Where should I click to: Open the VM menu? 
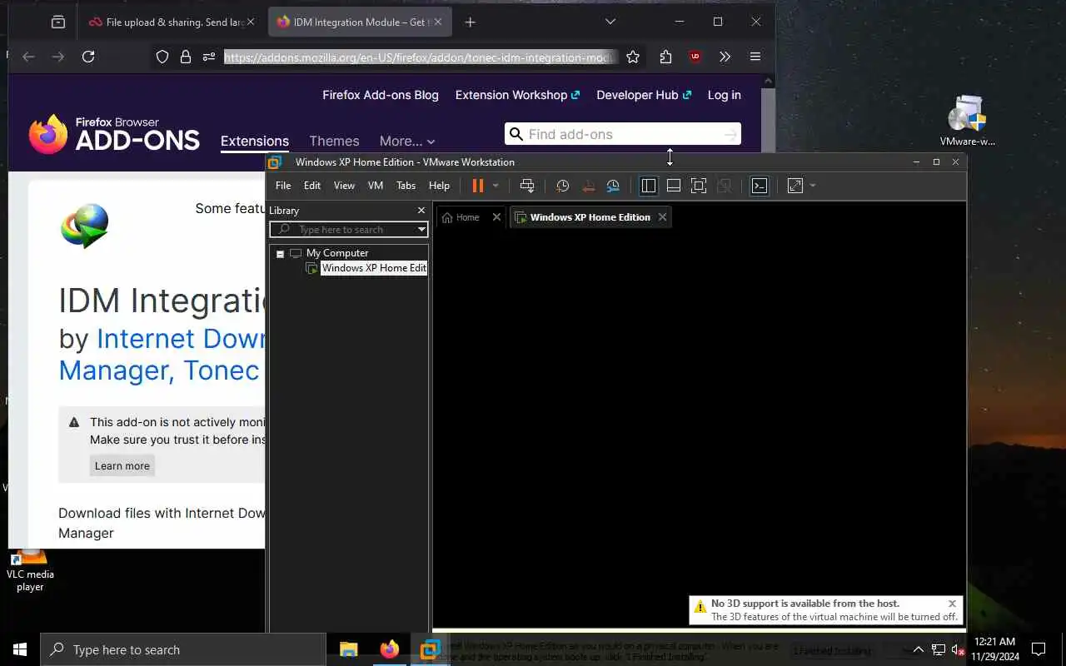pos(376,186)
